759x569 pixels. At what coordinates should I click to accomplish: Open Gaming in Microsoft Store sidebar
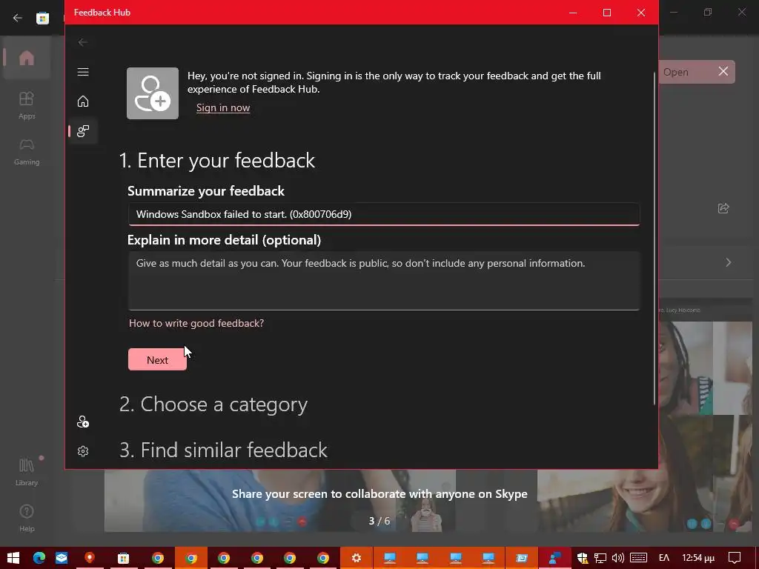pyautogui.click(x=27, y=152)
